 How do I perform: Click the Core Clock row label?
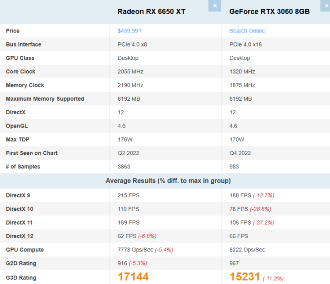point(20,72)
